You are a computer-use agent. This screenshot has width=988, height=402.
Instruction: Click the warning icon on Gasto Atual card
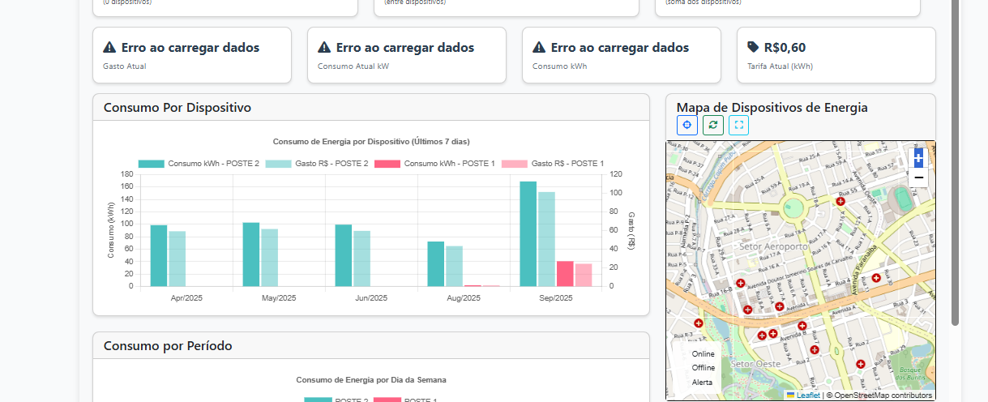pyautogui.click(x=109, y=48)
